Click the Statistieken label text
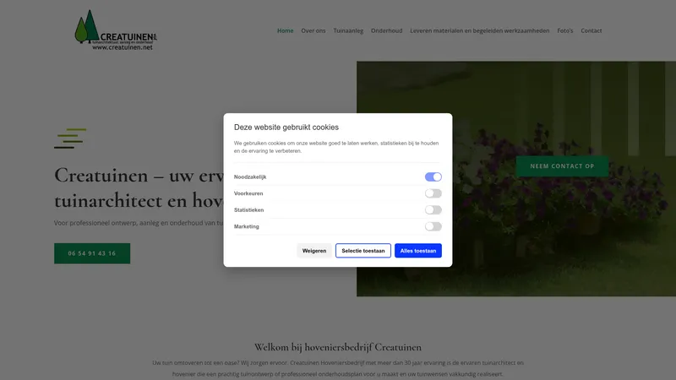Viewport: 676px width, 380px height. tap(248, 209)
